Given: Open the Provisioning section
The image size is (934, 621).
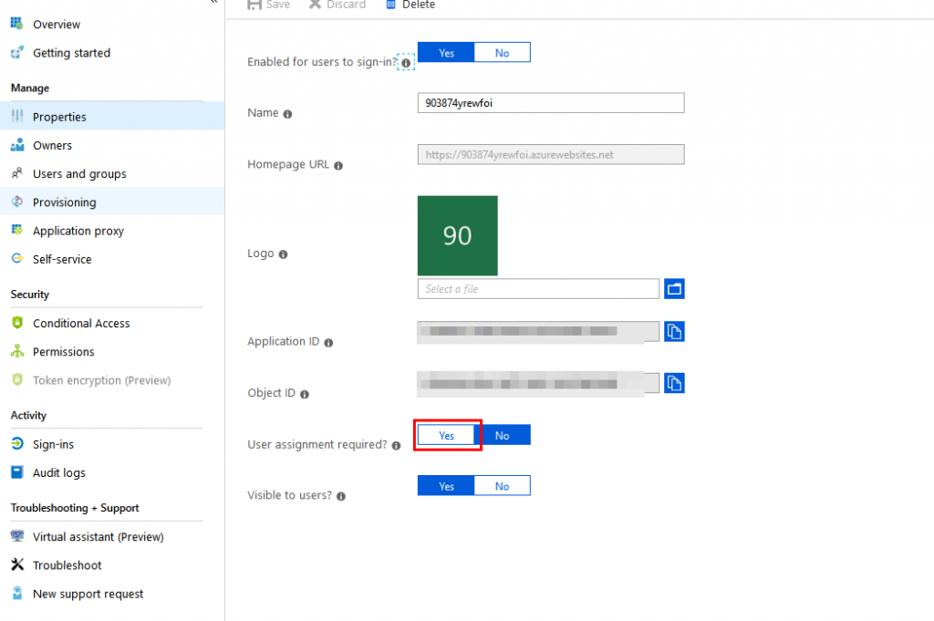Looking at the screenshot, I should pos(112,202).
